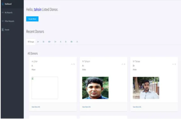Filter donors by A+ tab
Image resolution: width=181 pixels, height=119 pixels.
click(38, 42)
